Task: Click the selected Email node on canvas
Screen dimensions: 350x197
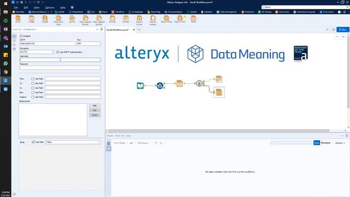Action: (219, 92)
